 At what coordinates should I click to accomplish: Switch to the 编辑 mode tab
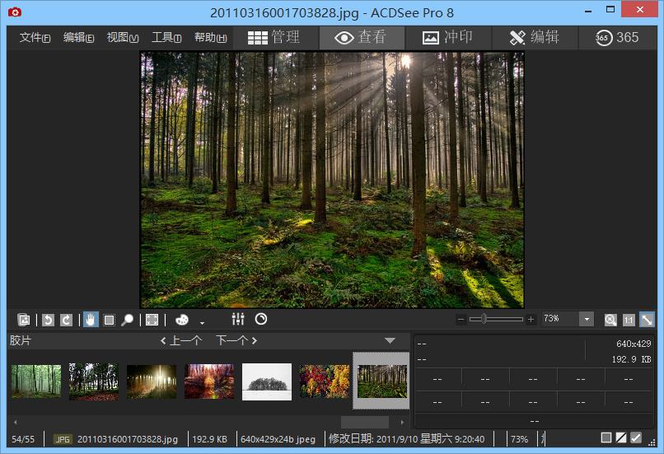click(534, 37)
